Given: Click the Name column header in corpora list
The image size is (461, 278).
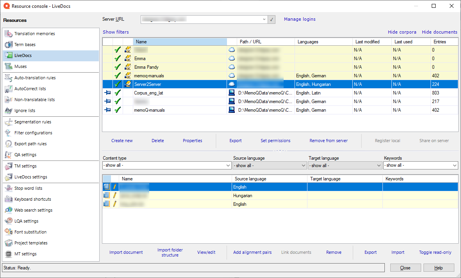Looking at the screenshot, I should pyautogui.click(x=180, y=42).
